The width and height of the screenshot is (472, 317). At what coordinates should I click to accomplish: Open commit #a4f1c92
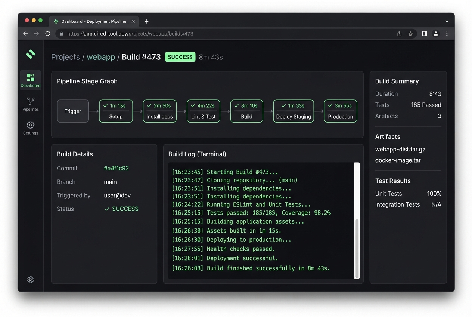pos(117,168)
